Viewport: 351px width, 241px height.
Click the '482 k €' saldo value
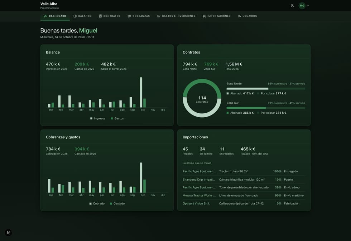tap(108, 64)
